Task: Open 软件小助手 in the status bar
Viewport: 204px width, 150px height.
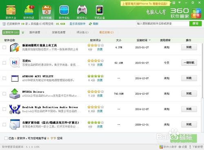Action: (168, 147)
